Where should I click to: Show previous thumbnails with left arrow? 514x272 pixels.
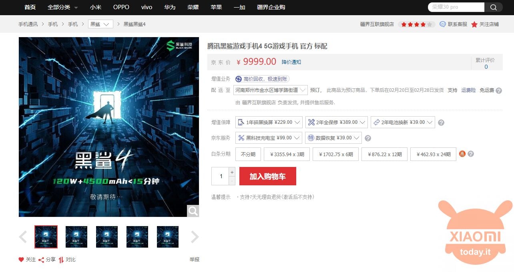(x=23, y=237)
